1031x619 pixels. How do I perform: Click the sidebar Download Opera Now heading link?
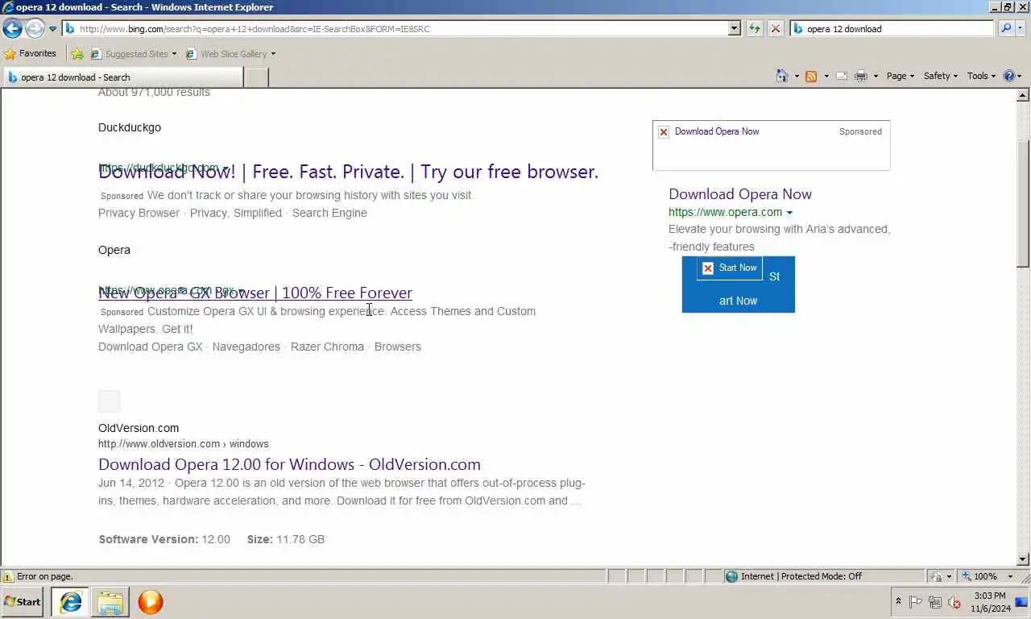point(740,193)
